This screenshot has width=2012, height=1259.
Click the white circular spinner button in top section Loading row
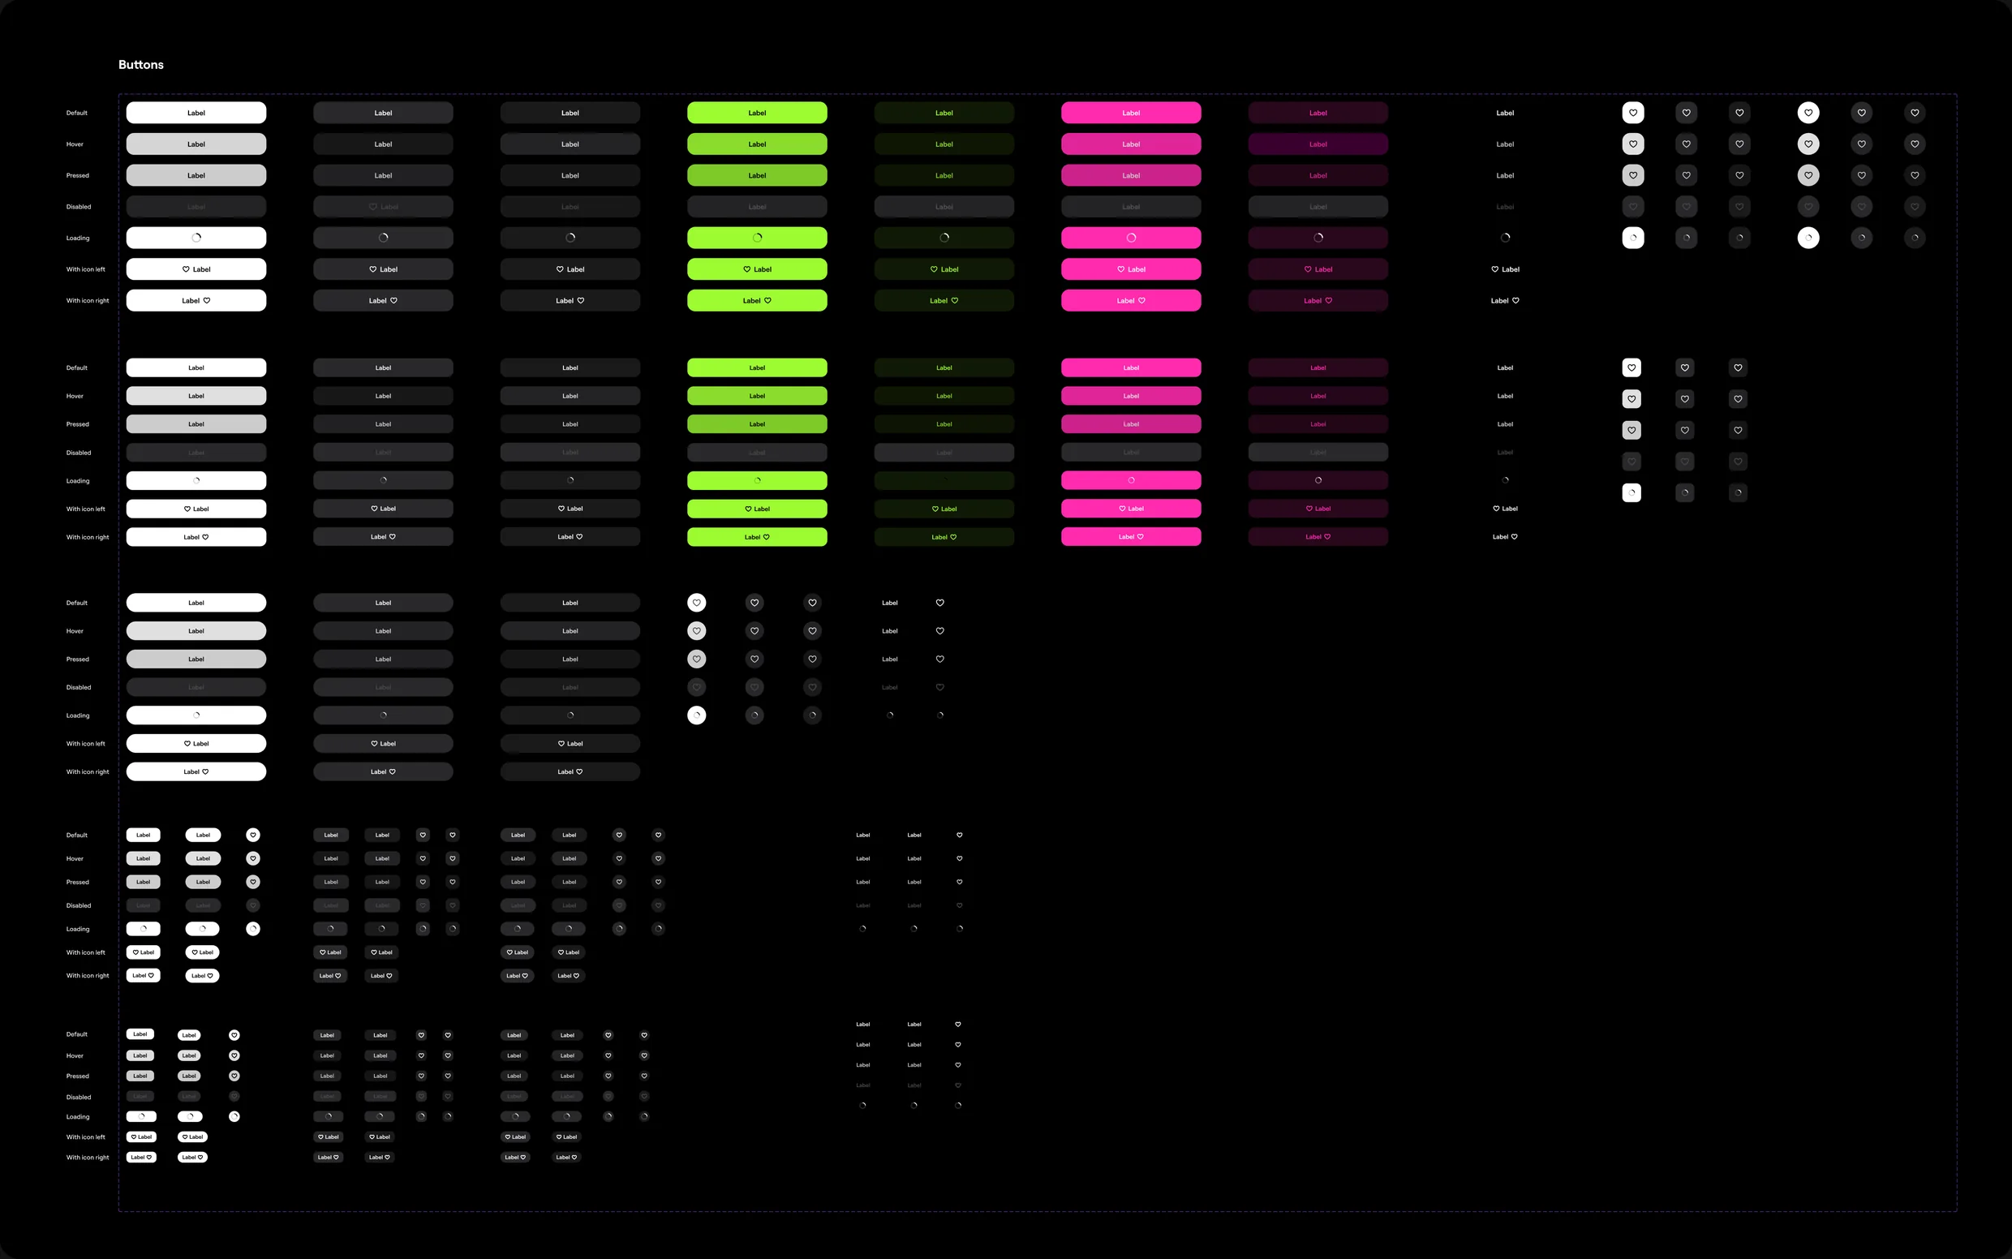(x=1808, y=238)
